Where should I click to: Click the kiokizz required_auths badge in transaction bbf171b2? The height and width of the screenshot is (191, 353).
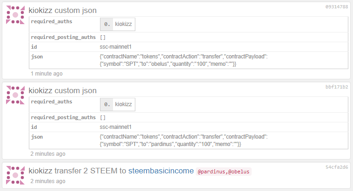pos(118,104)
